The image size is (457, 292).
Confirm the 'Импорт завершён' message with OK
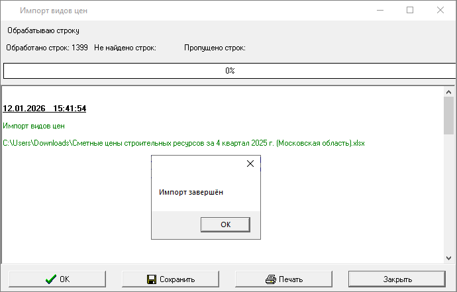(x=225, y=224)
